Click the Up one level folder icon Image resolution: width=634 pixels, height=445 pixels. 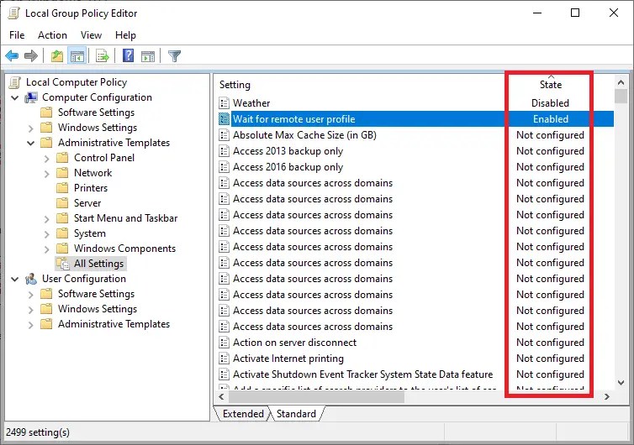click(x=57, y=55)
